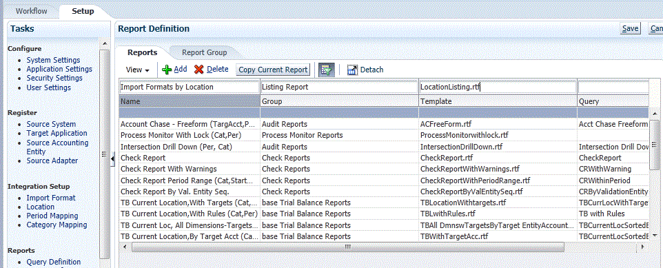The image size is (663, 268).
Task: Sort by the Template column header
Action: tap(498, 101)
